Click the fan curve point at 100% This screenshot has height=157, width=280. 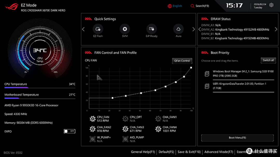coord(191,68)
